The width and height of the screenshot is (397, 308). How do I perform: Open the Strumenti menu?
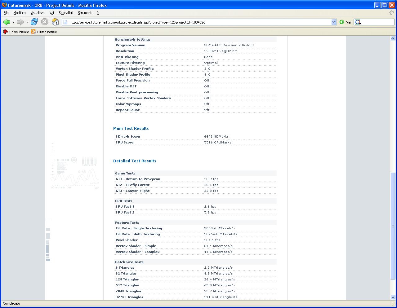click(85, 13)
